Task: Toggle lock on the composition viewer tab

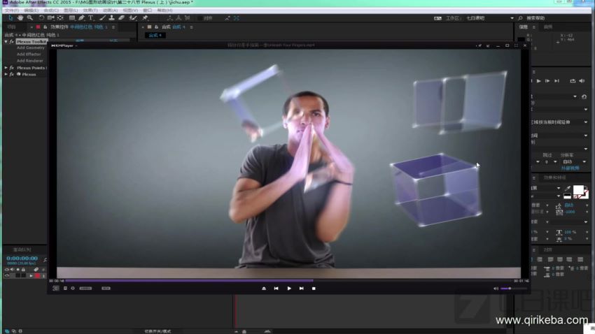Action: (156, 27)
